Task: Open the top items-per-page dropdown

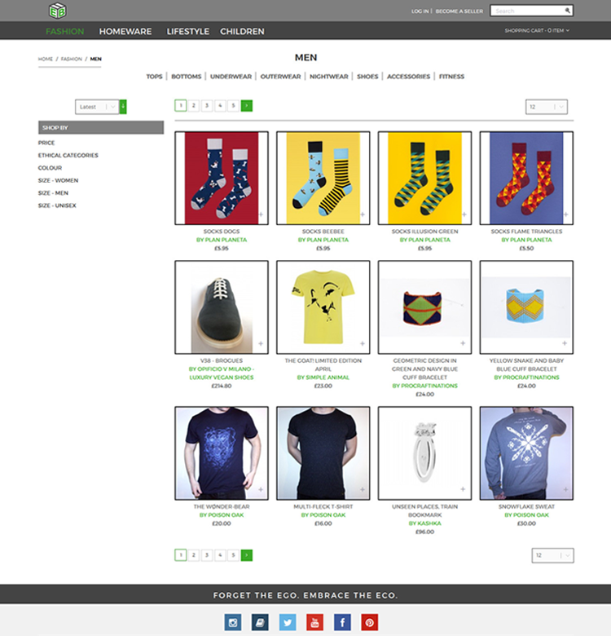Action: 547,107
